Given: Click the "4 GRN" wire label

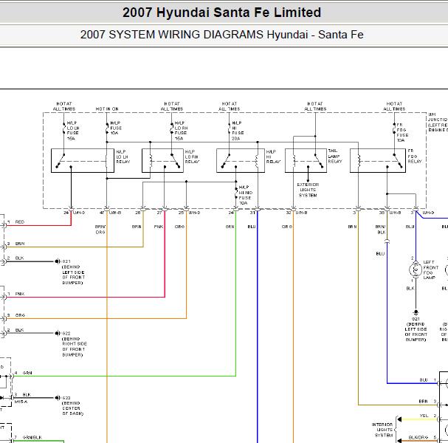Looking at the screenshot, I should coord(24,373).
